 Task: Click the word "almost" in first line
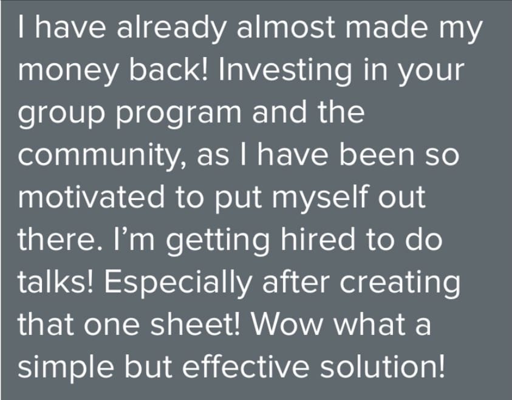point(285,27)
